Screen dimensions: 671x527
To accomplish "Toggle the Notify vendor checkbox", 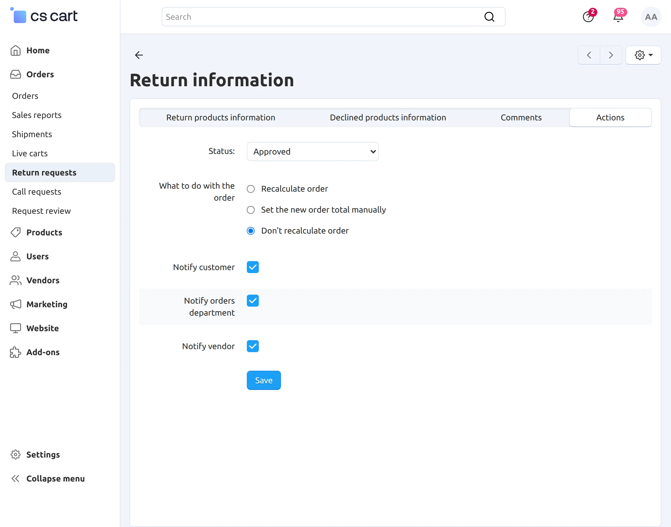I will 253,346.
